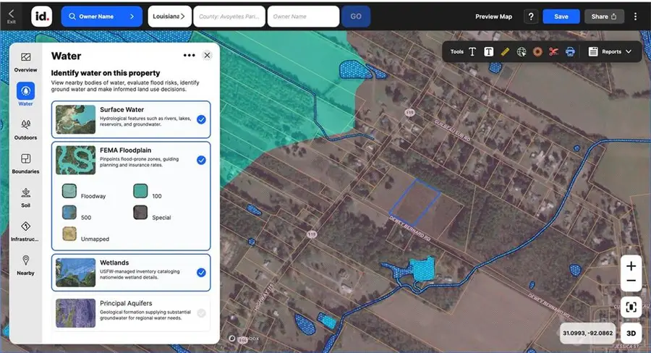Activate the orange radius ring tool

click(x=537, y=51)
